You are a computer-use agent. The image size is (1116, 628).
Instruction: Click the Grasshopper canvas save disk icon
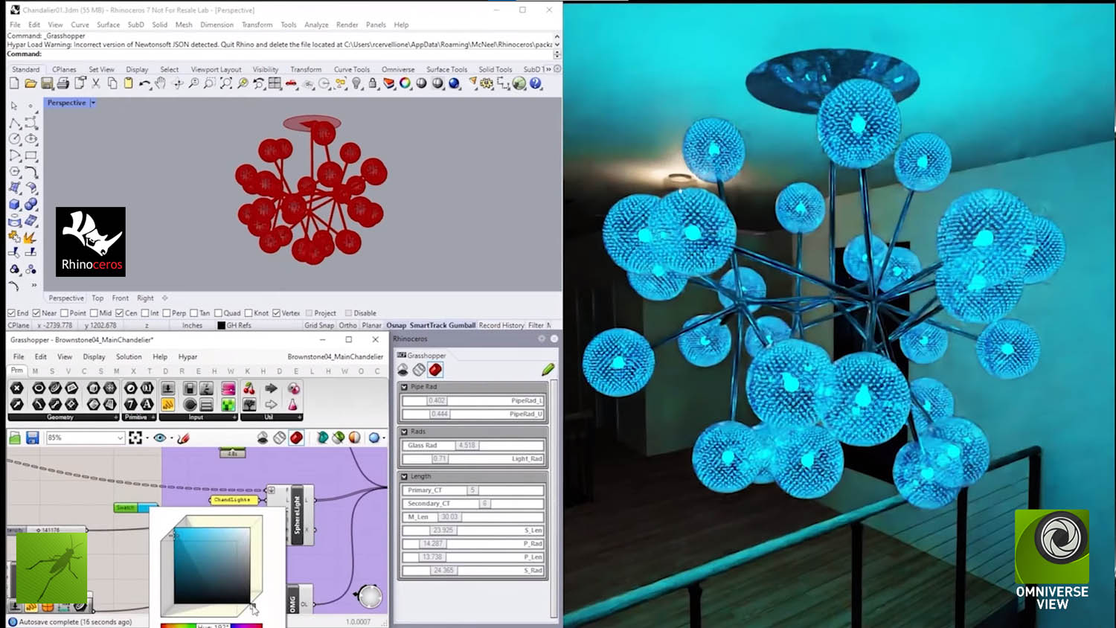click(x=32, y=438)
